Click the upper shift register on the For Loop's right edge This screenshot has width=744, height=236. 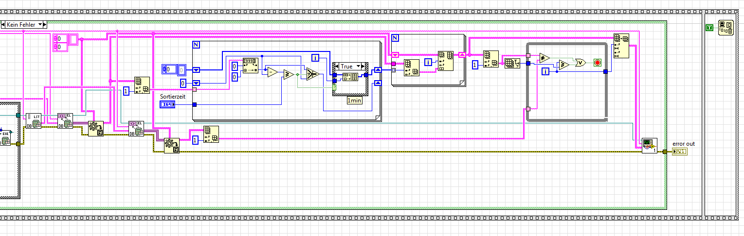point(377,71)
